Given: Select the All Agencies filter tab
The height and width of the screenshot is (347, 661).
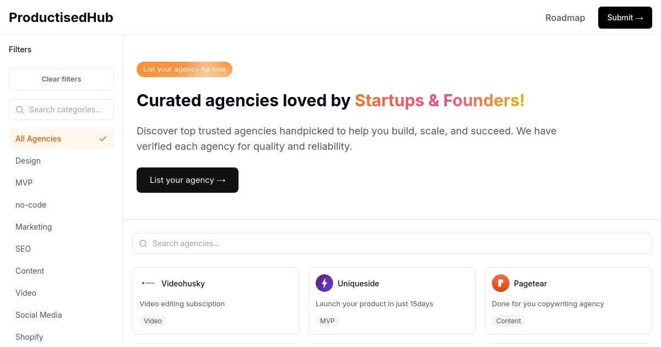Looking at the screenshot, I should click(x=38, y=139).
